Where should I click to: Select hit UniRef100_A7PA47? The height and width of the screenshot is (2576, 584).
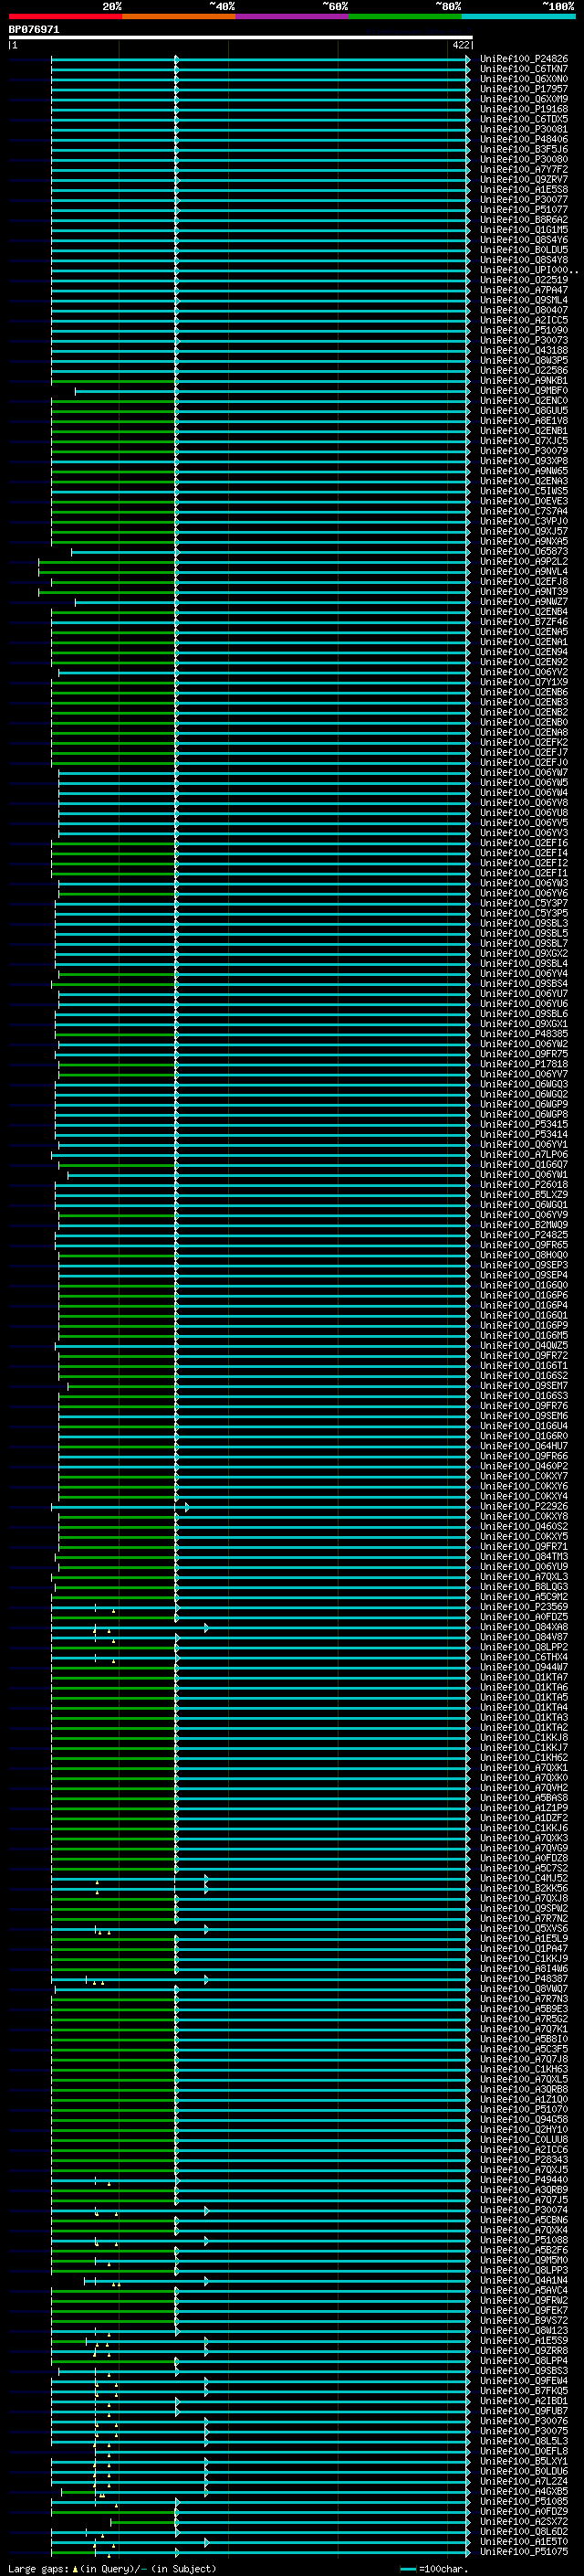523,290
